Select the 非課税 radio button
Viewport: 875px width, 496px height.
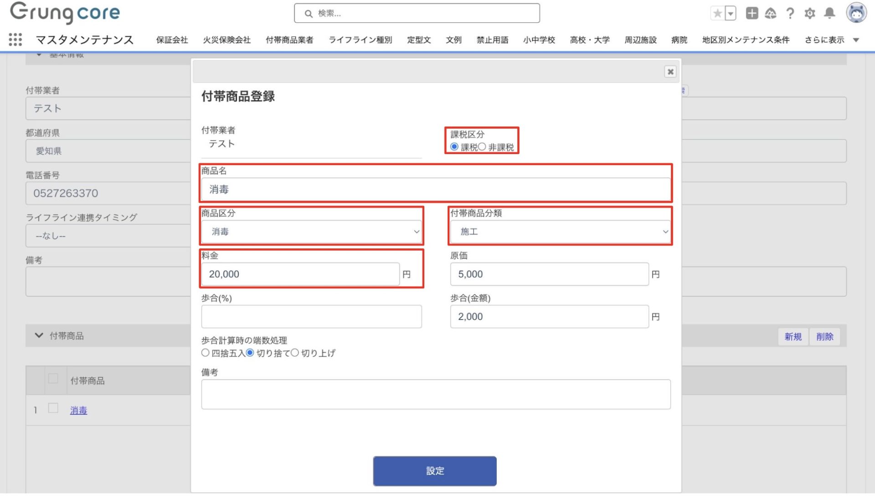tap(482, 147)
